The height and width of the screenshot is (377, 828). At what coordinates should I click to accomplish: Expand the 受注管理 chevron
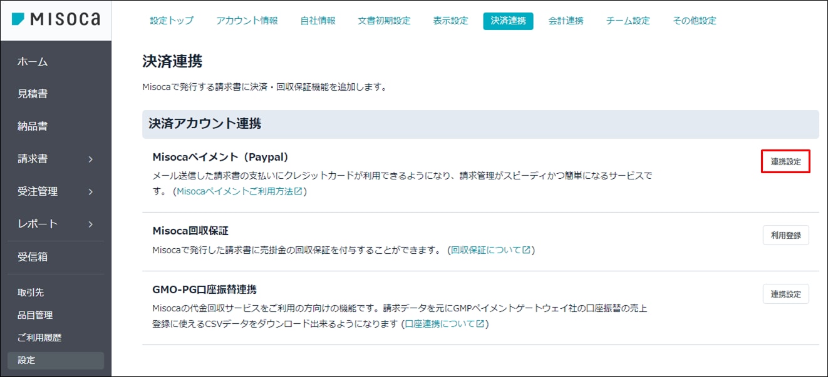click(x=90, y=192)
